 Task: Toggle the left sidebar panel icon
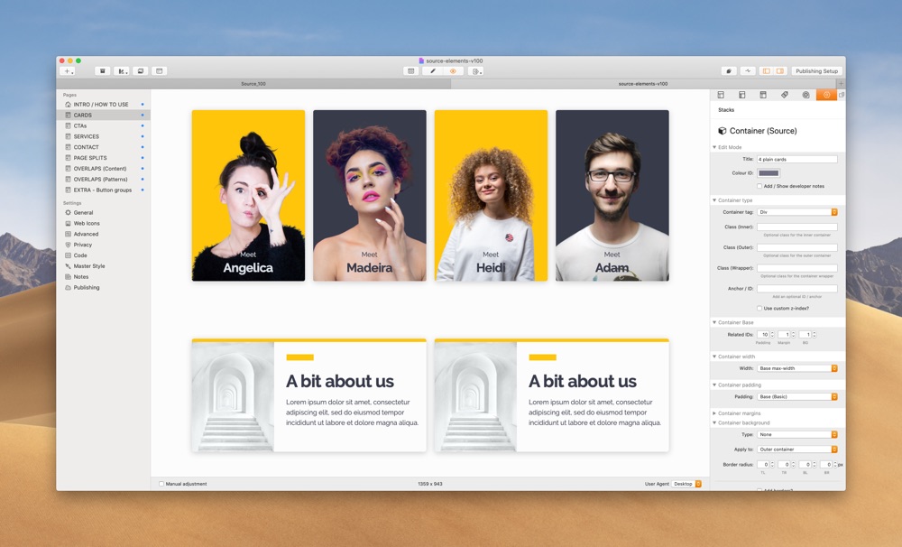[x=766, y=71]
